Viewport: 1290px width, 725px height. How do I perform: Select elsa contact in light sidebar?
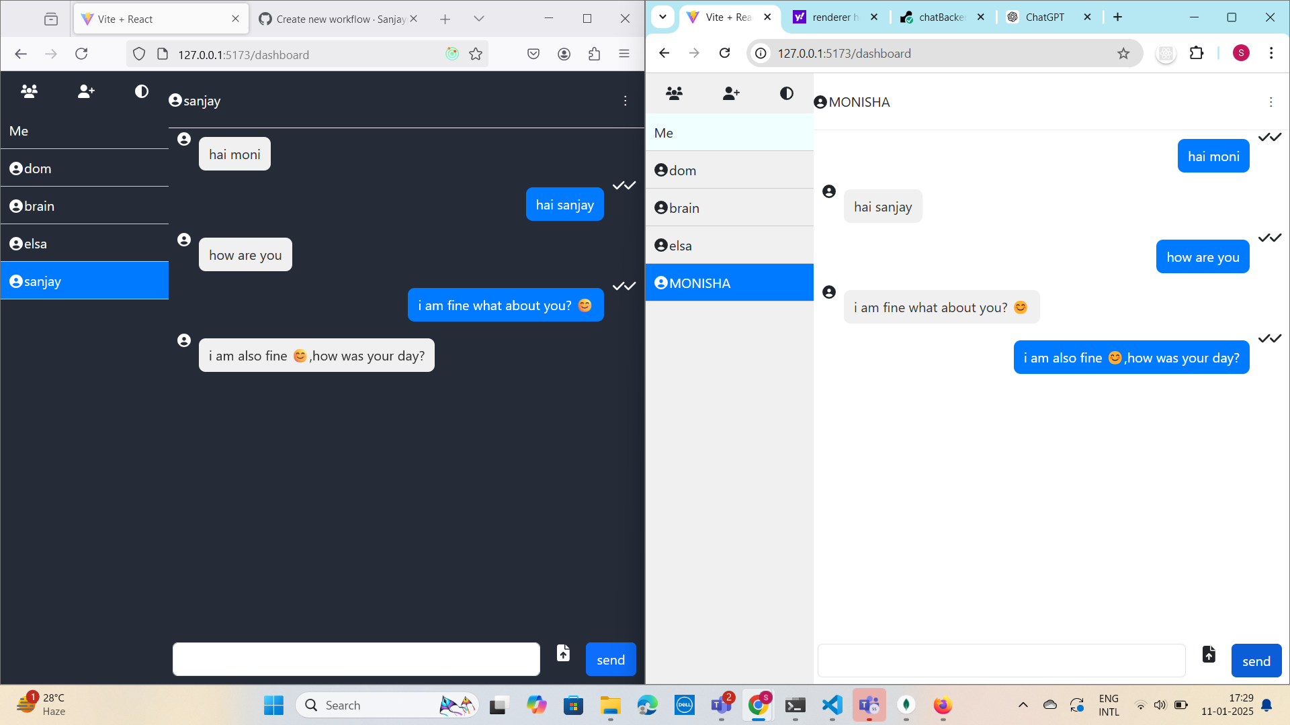[x=730, y=246]
